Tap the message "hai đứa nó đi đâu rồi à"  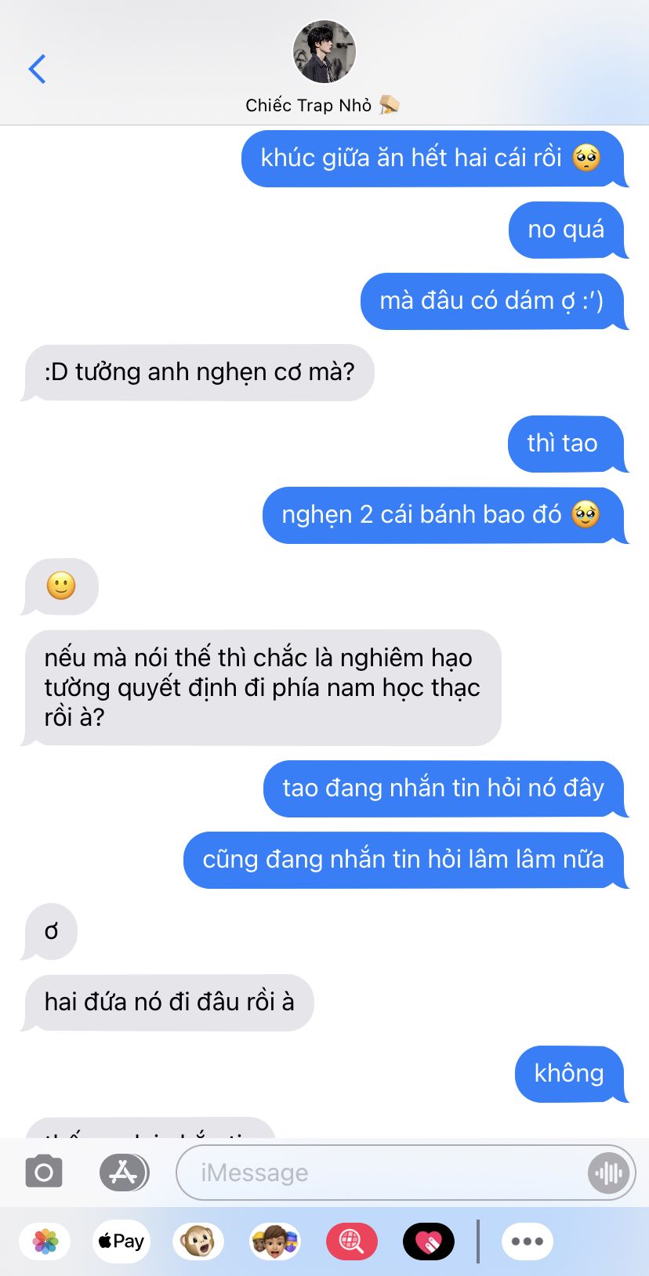(168, 1002)
